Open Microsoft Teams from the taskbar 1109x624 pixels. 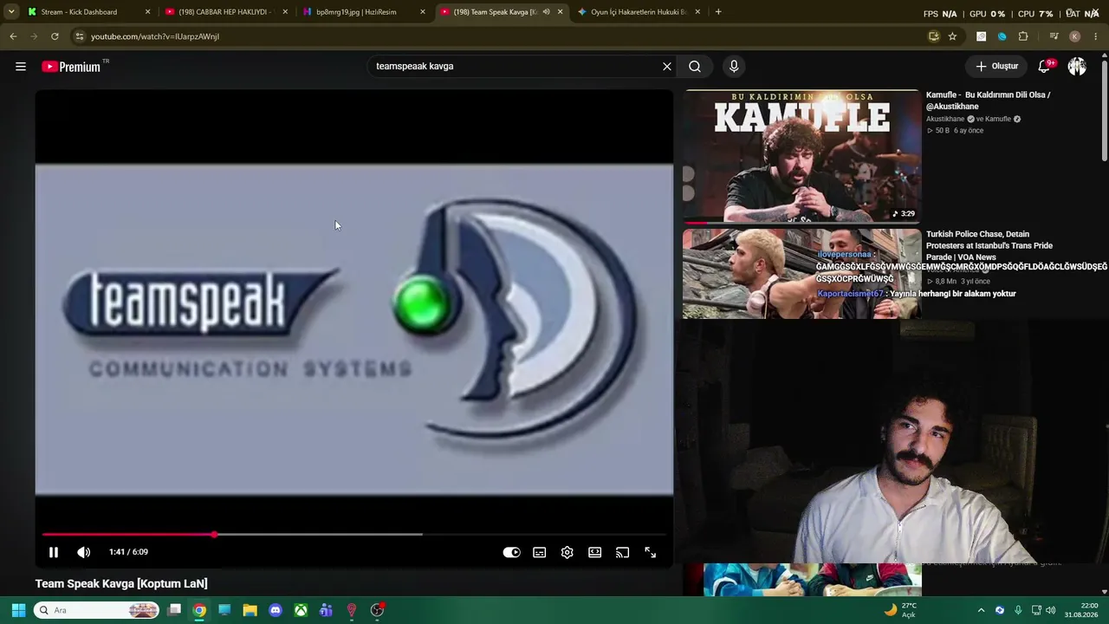tap(326, 610)
